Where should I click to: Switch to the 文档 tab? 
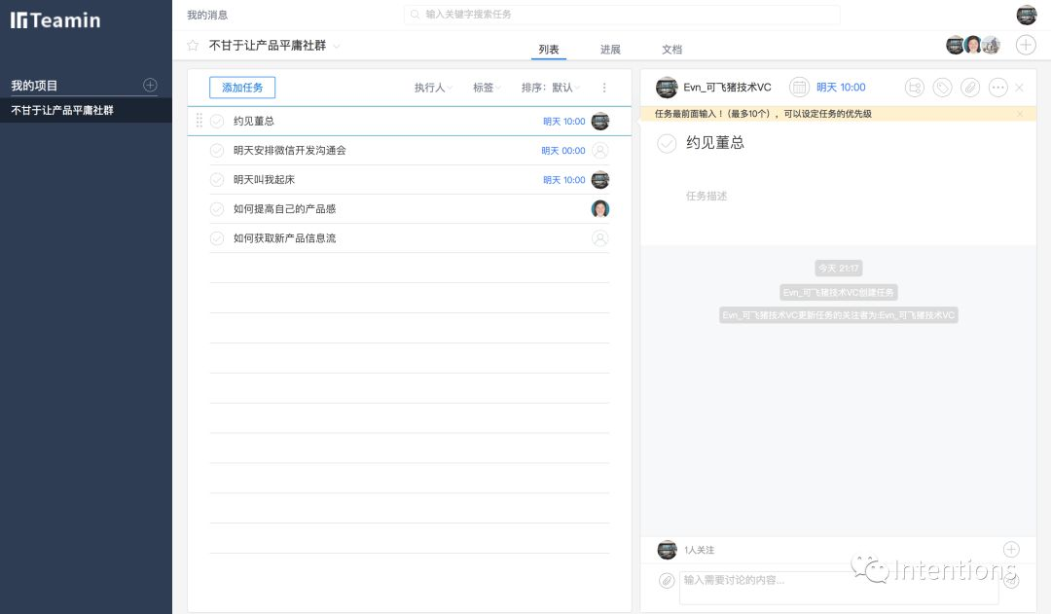671,50
